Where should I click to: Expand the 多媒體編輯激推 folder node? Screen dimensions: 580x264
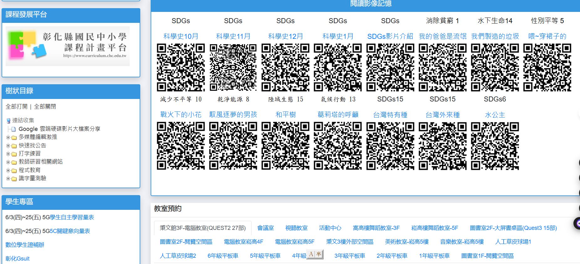pos(8,137)
